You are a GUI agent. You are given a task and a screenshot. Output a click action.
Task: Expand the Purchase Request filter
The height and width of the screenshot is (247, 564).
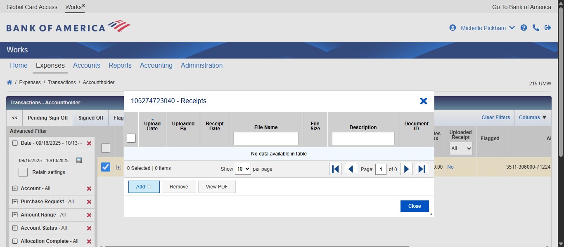click(15, 202)
